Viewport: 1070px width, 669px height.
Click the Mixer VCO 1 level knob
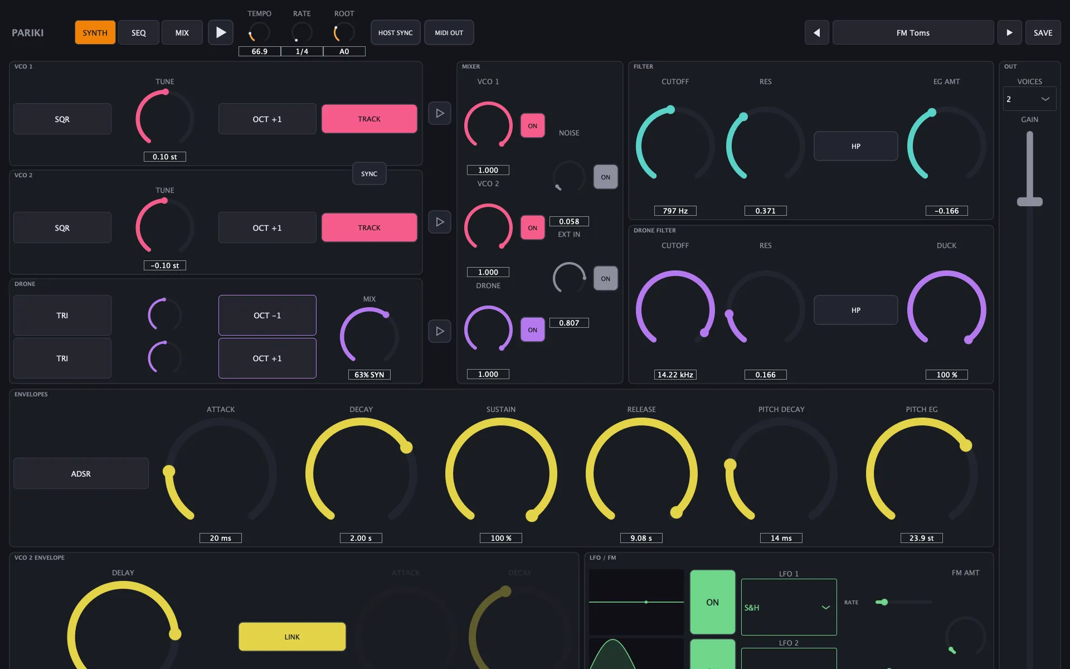[x=488, y=125]
